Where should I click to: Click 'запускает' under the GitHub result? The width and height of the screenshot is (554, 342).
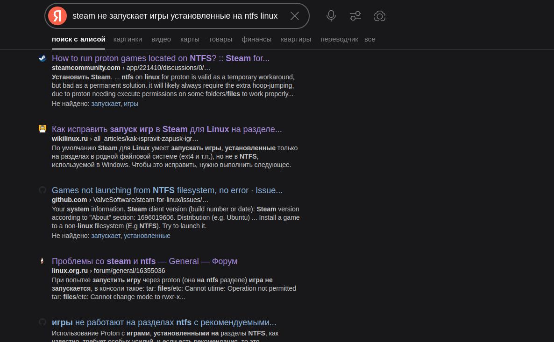pos(106,236)
